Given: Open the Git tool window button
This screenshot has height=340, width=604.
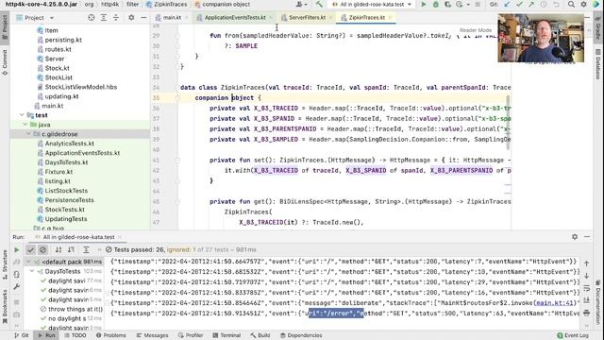Looking at the screenshot, I should [x=22, y=335].
